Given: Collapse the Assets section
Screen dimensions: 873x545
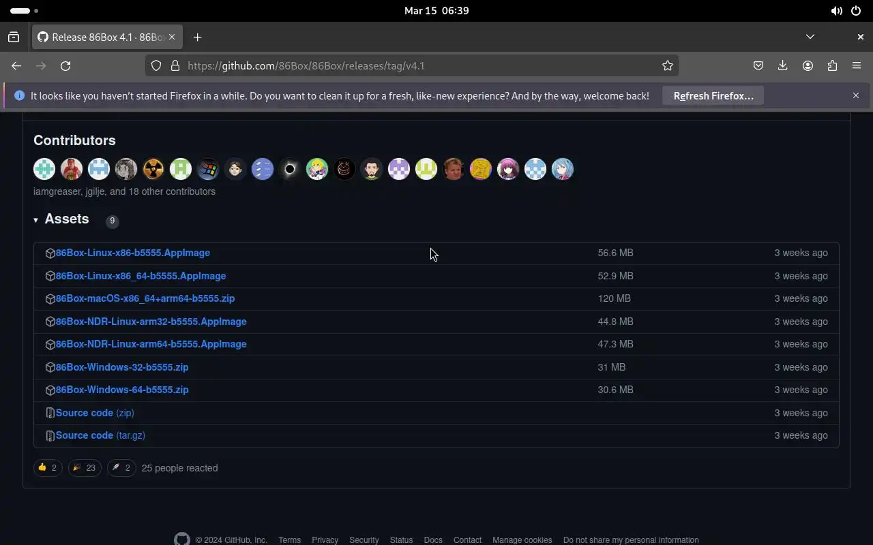Looking at the screenshot, I should point(61,219).
